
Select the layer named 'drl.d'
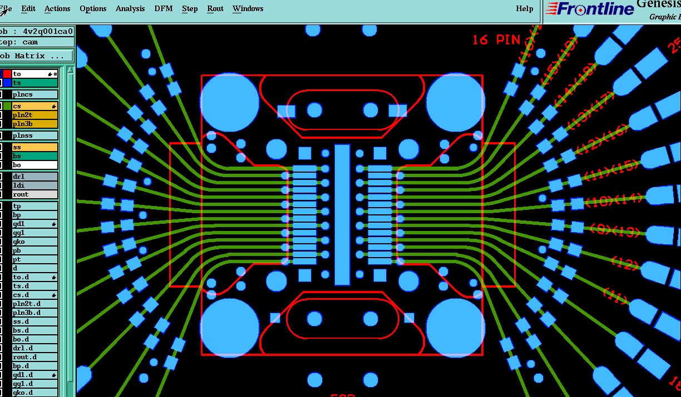click(34, 348)
